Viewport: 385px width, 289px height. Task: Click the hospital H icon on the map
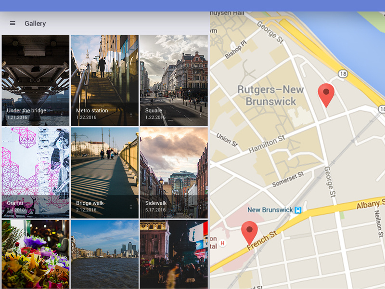222,243
